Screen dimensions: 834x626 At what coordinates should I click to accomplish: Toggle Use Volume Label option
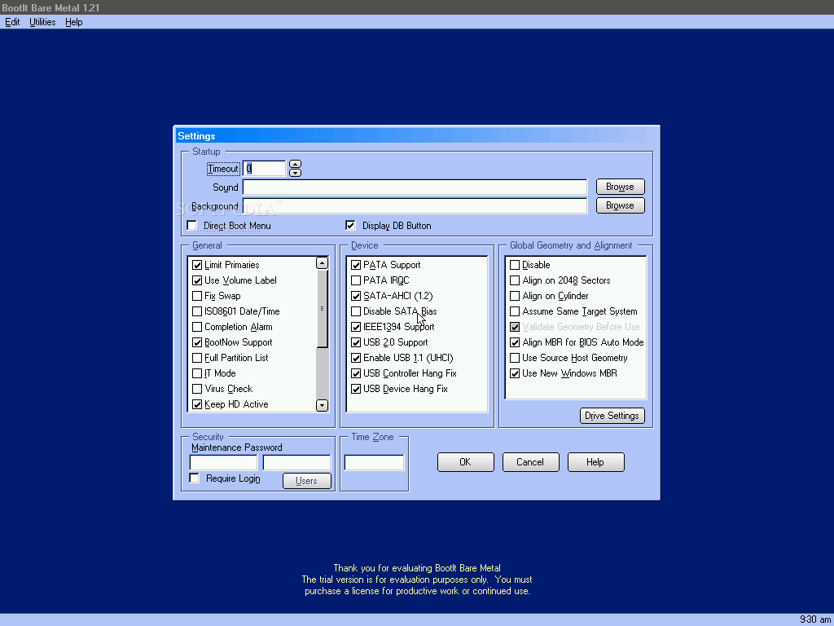pyautogui.click(x=197, y=280)
